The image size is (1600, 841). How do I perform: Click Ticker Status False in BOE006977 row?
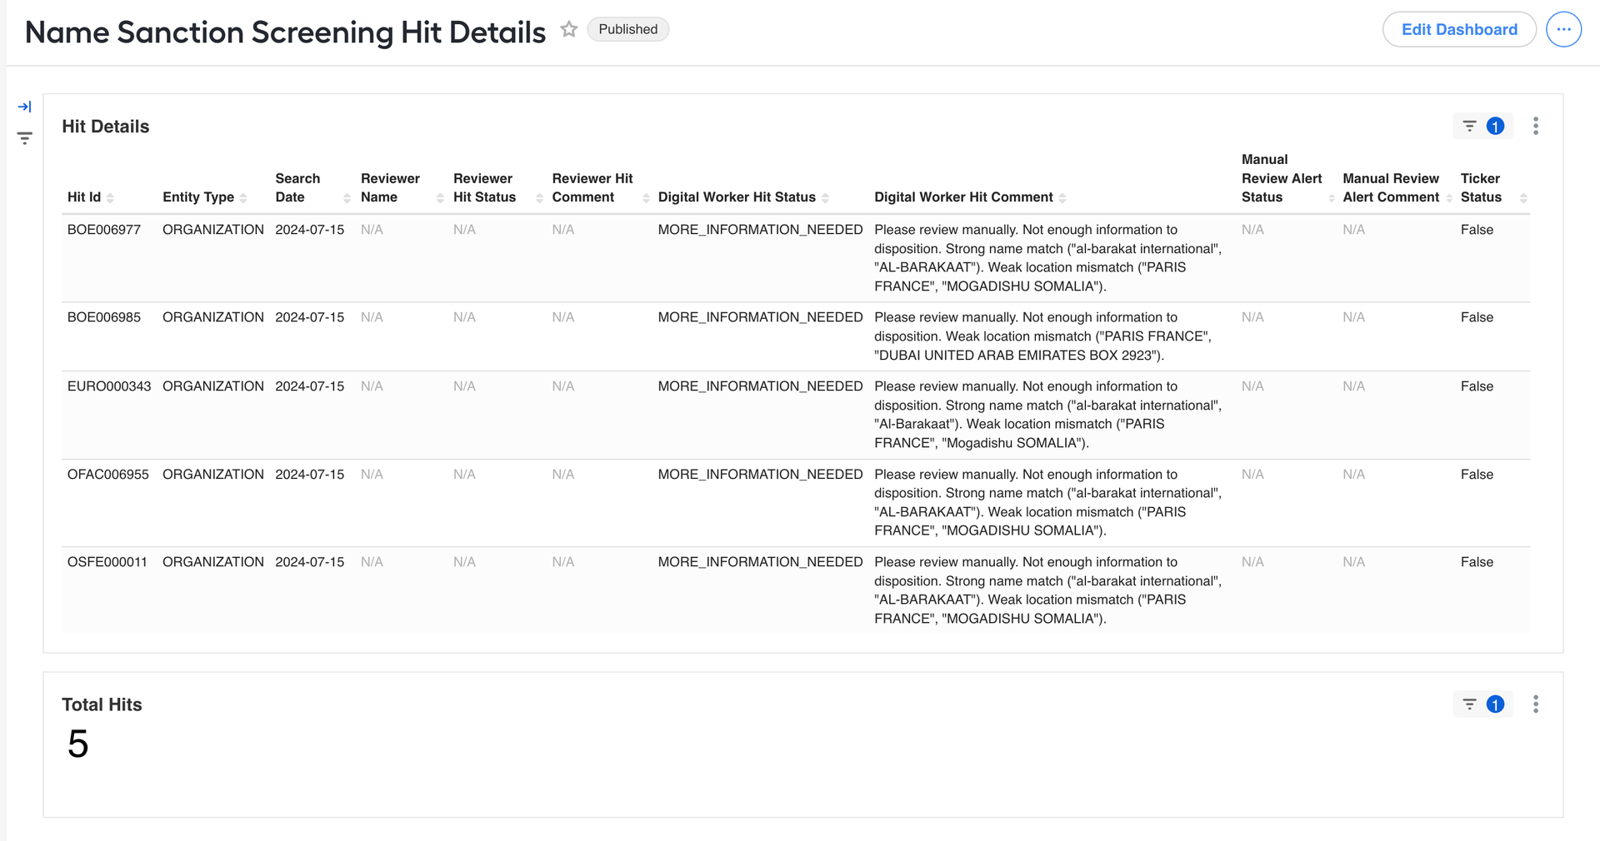point(1477,230)
